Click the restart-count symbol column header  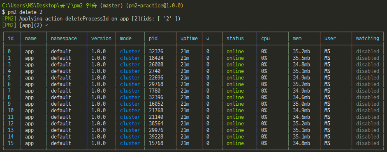pos(208,39)
